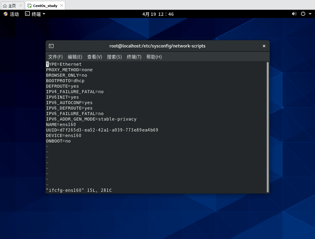Open the 查看(V) menu

tap(95, 57)
